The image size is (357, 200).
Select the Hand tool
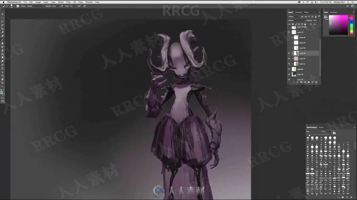coord(3,79)
